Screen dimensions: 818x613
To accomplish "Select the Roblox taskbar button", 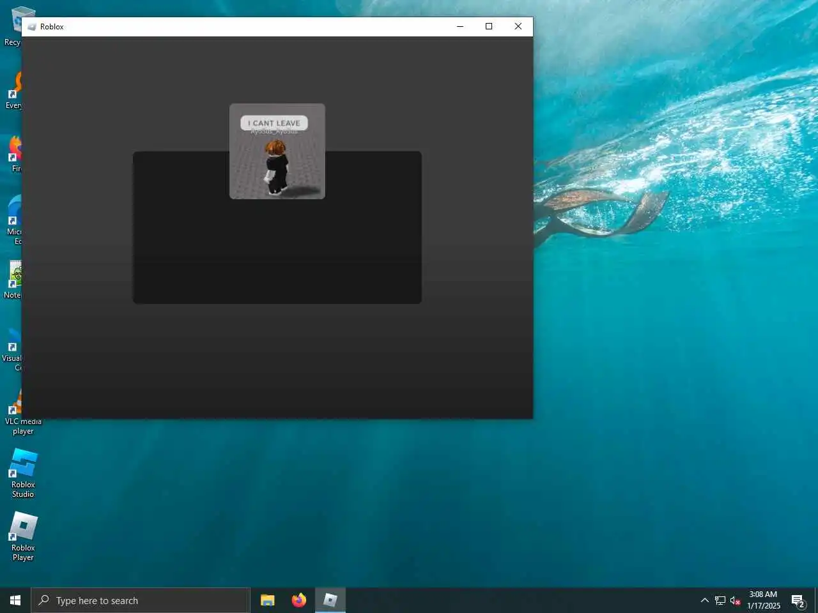I will (x=330, y=600).
